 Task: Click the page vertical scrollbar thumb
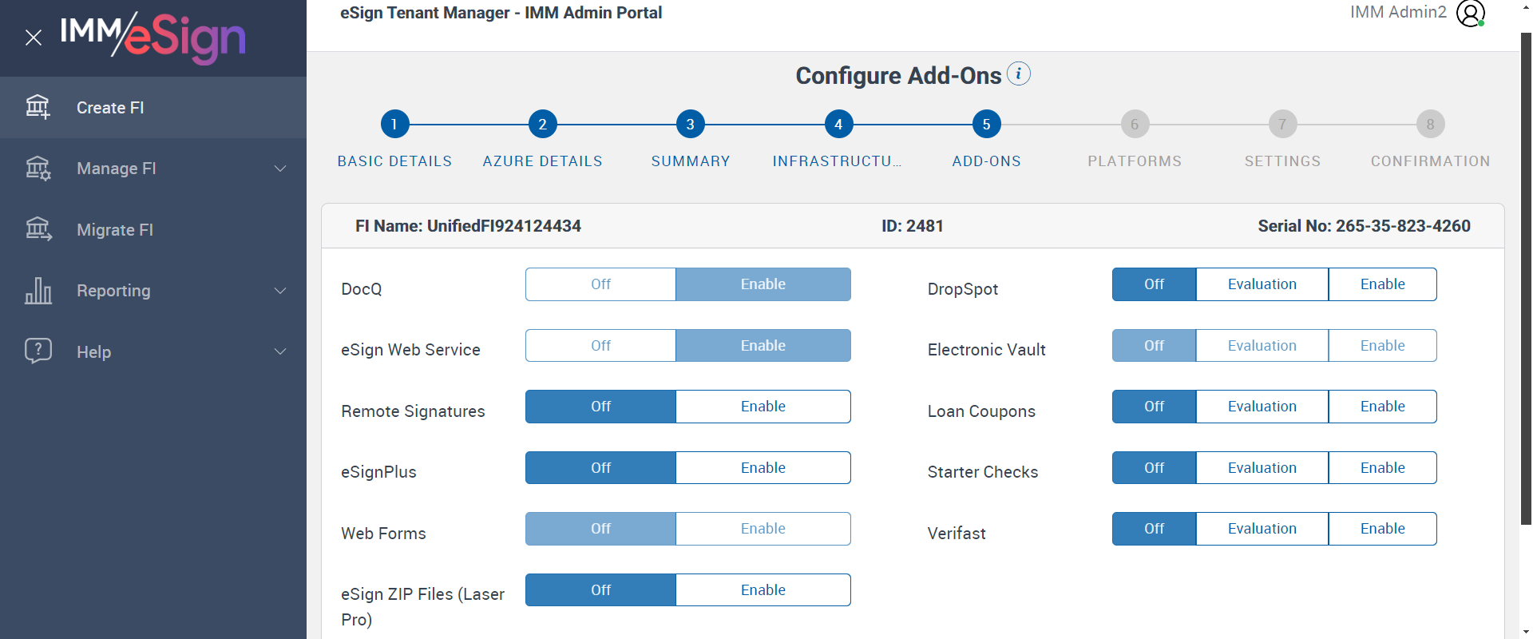(1526, 280)
